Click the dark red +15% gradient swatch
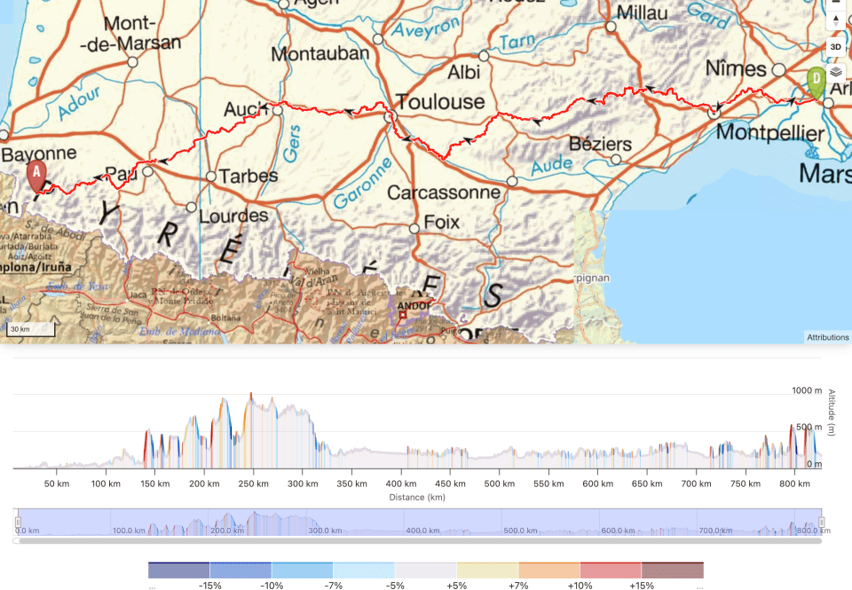This screenshot has width=852, height=590. 672,570
